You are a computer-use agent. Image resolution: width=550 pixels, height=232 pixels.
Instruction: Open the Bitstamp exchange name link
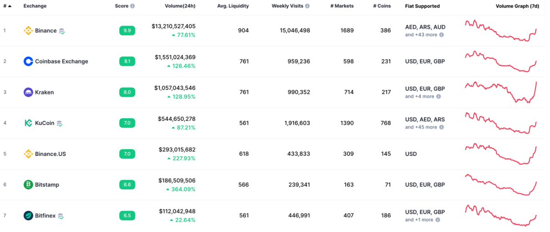tap(47, 185)
